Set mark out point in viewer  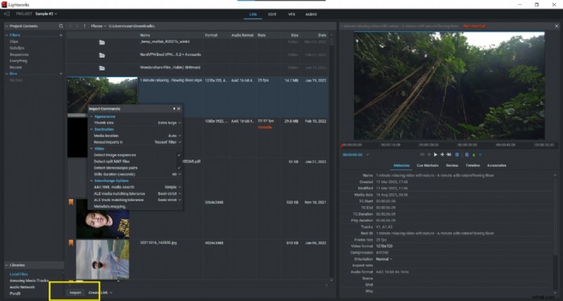(x=467, y=155)
